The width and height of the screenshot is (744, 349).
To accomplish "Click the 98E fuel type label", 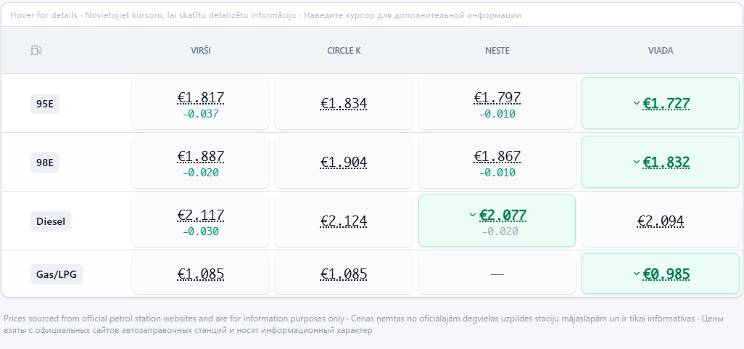I will coord(45,163).
